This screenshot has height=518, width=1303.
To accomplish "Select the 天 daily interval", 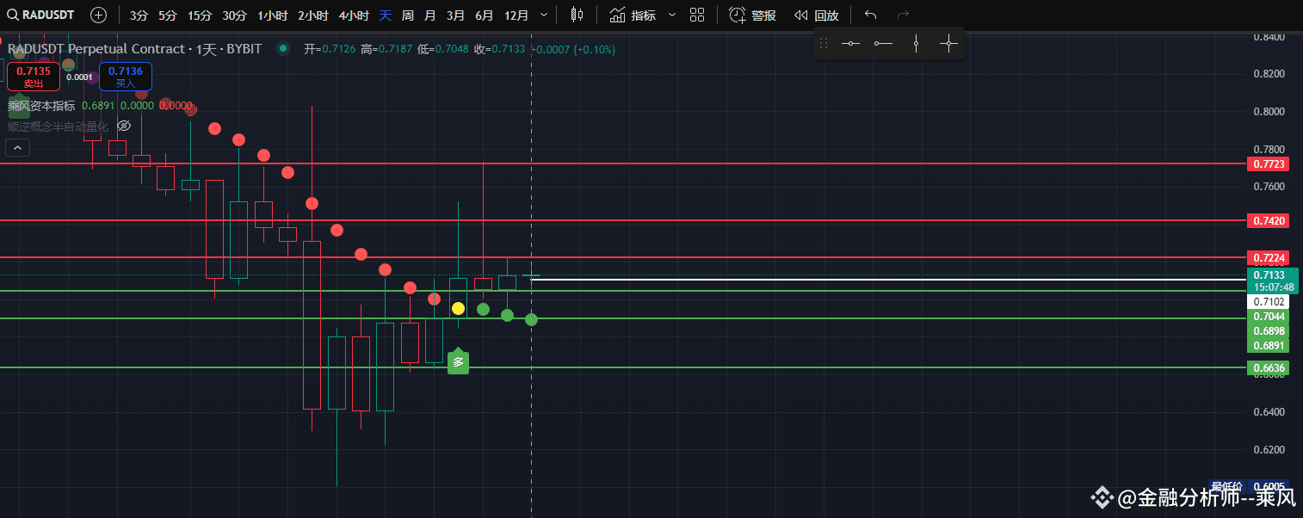I will [385, 15].
